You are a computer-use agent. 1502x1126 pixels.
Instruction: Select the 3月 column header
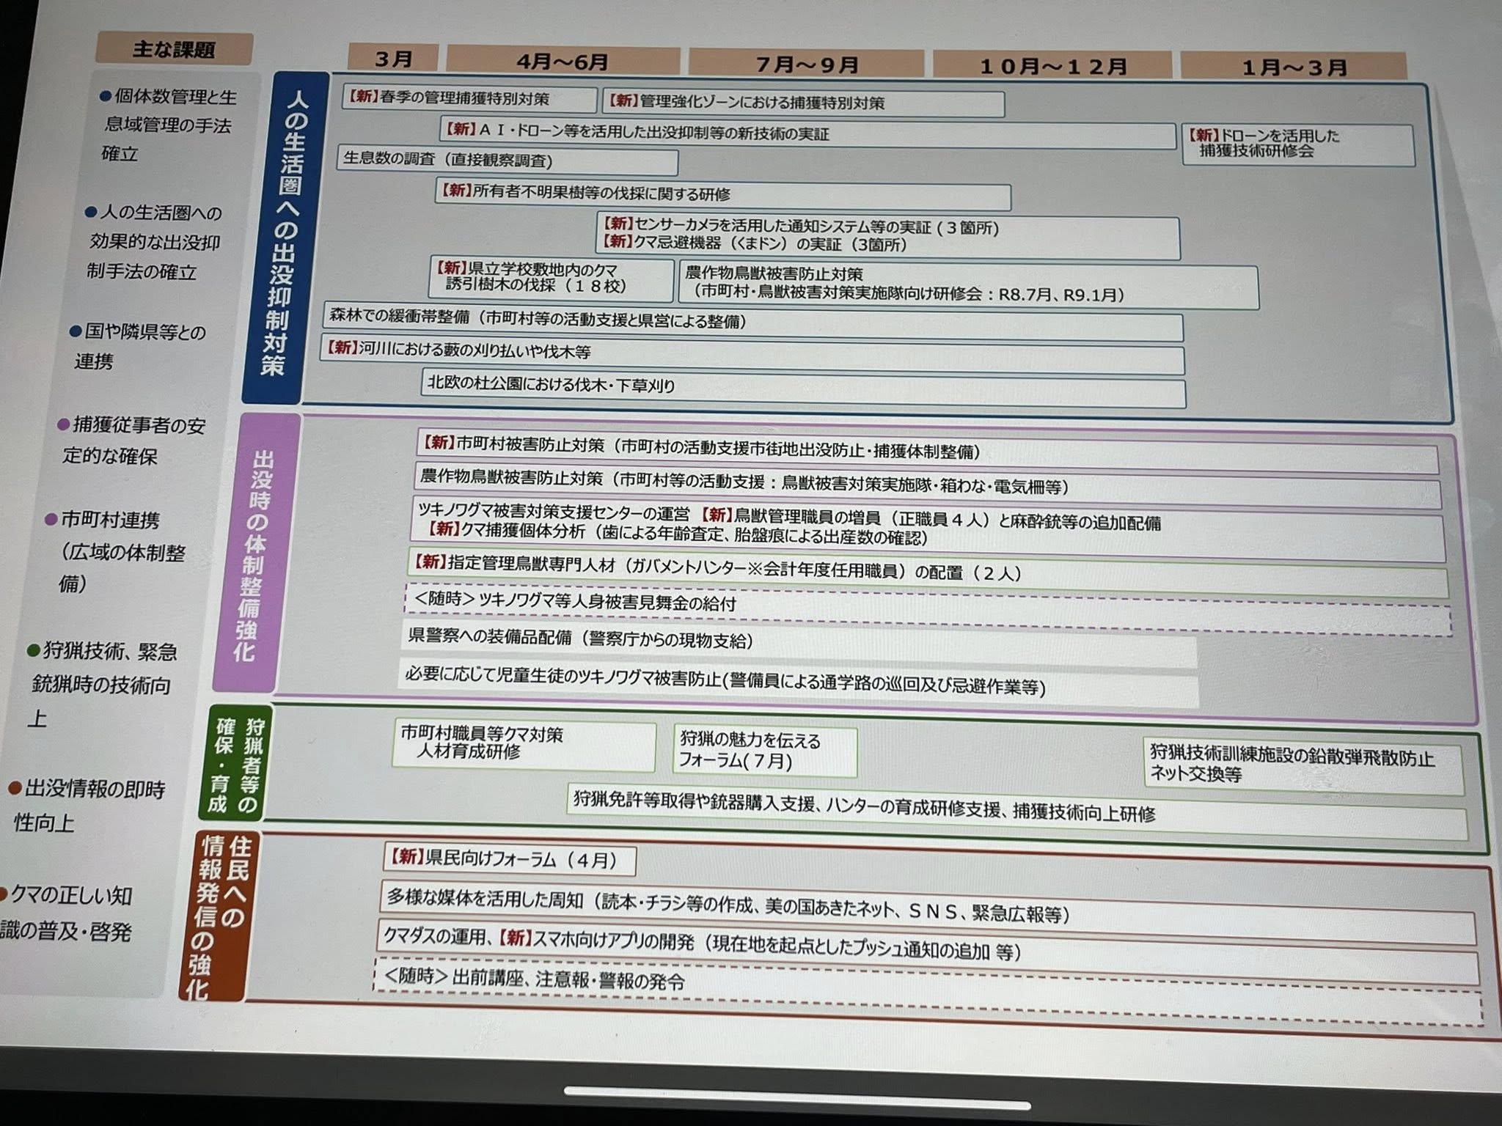(394, 59)
